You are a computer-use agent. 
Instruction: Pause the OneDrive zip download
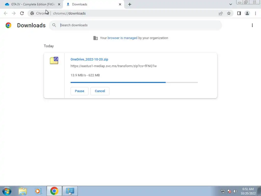pyautogui.click(x=80, y=91)
